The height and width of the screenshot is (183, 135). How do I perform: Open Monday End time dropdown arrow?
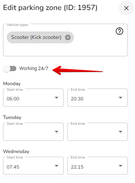[120, 97]
